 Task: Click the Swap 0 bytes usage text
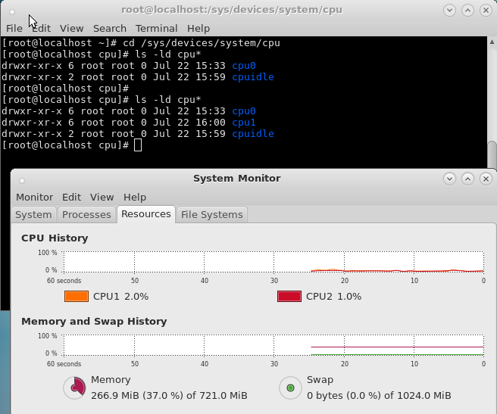379,396
